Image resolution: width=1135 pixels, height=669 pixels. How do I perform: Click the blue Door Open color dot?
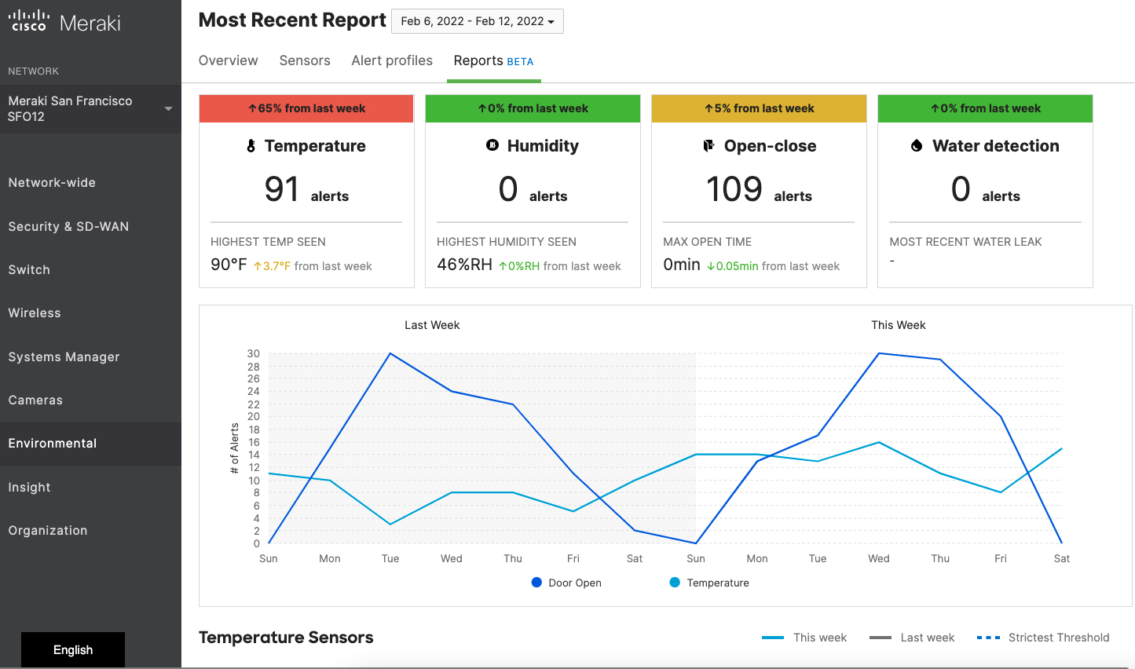(x=536, y=583)
